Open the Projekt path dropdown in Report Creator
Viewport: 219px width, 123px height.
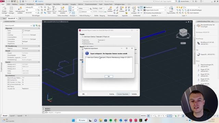coord(131,37)
